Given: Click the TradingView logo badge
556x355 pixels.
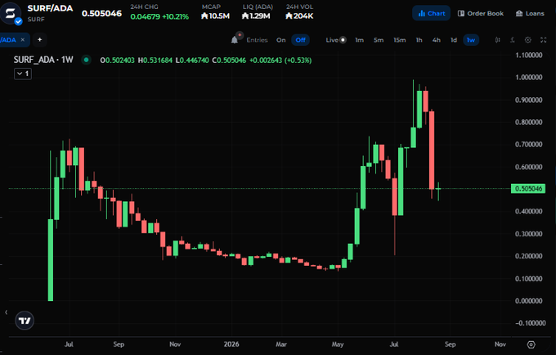Looking at the screenshot, I should click(25, 321).
